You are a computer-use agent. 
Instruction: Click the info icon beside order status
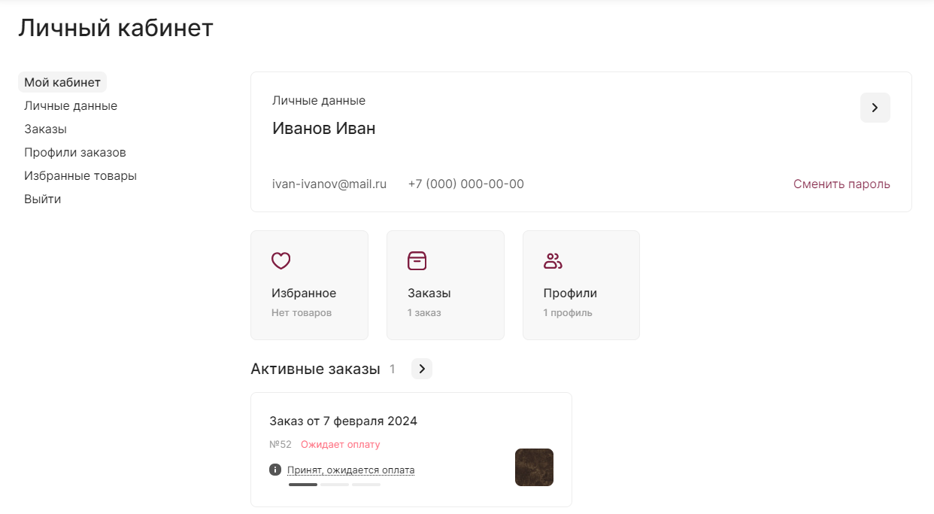coord(275,470)
